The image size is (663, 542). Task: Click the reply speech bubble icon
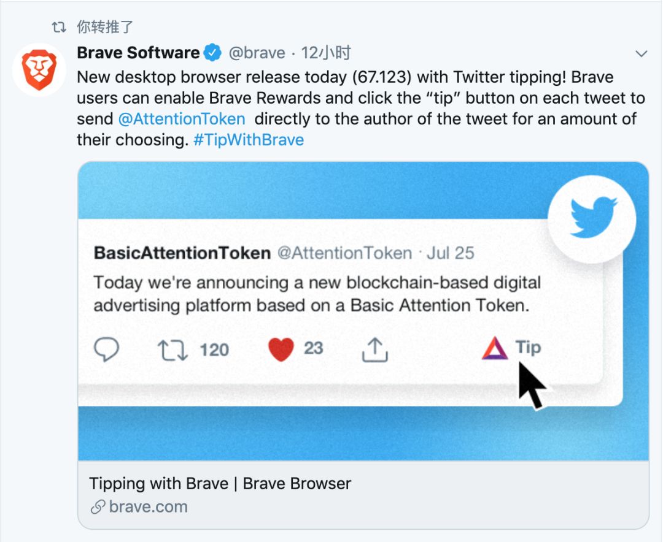pyautogui.click(x=106, y=349)
